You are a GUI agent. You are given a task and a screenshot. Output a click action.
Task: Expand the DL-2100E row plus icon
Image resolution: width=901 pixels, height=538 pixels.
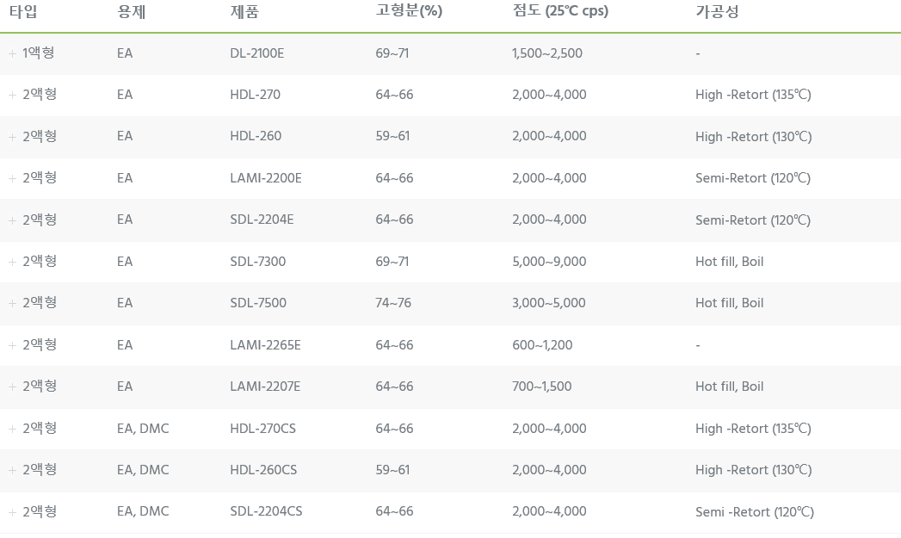coord(12,53)
